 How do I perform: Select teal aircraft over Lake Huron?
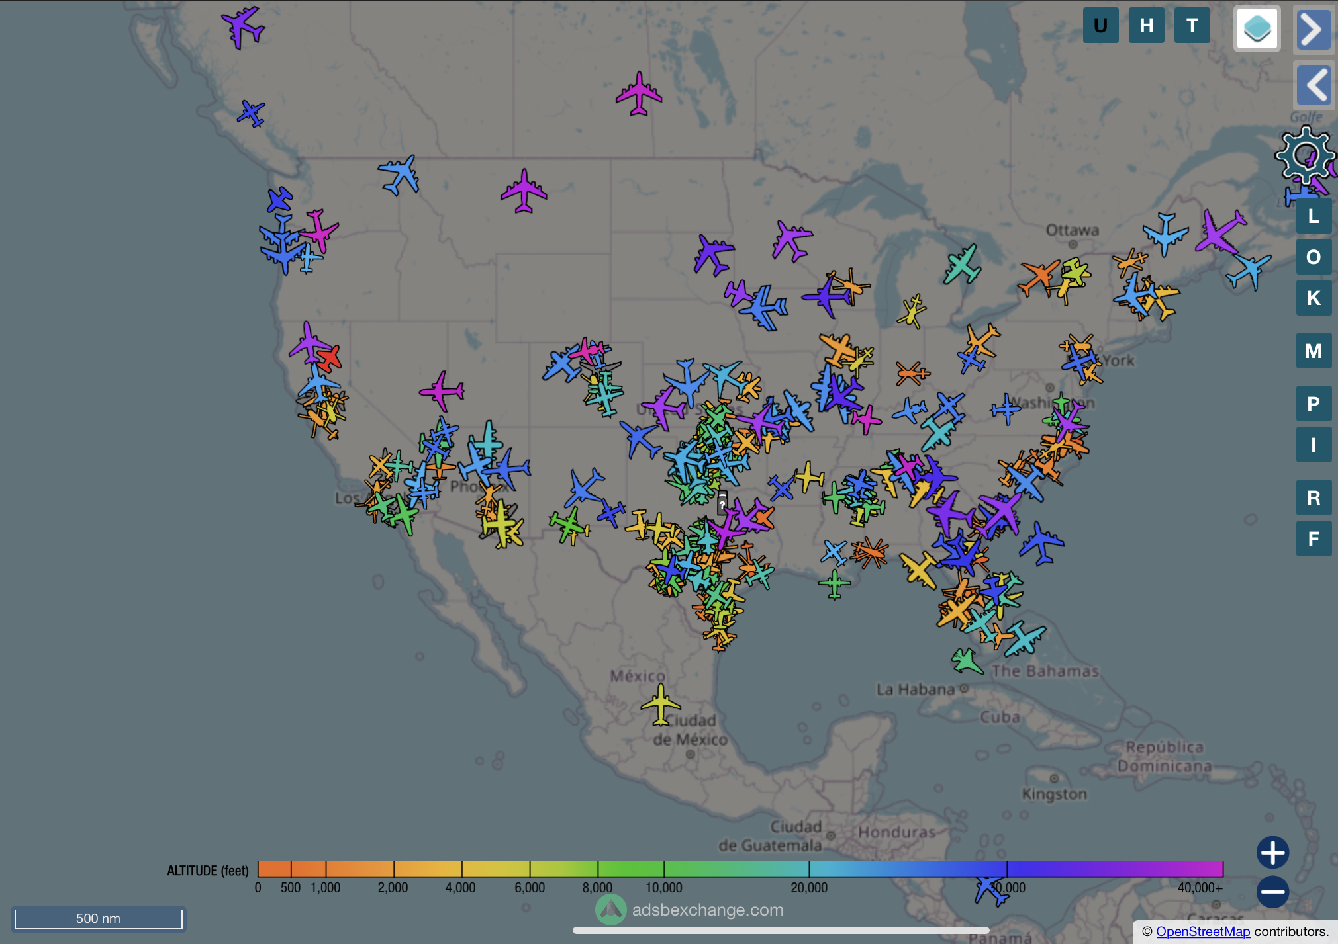[x=962, y=265]
